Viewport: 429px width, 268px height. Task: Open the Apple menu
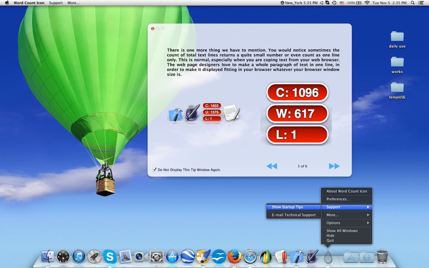click(7, 3)
